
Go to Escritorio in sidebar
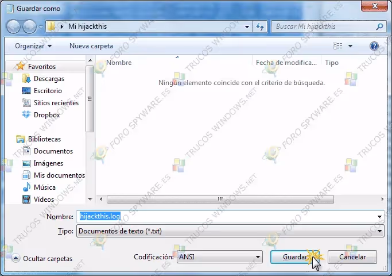pyautogui.click(x=48, y=91)
